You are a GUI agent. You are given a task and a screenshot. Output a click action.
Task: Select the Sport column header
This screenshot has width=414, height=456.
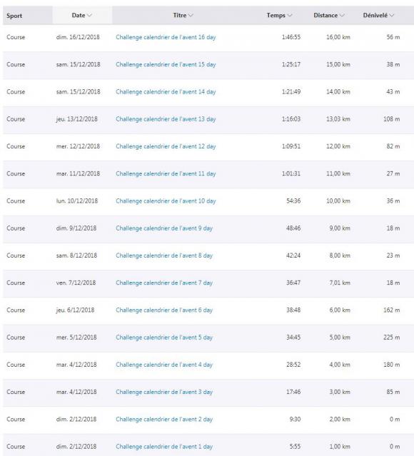[14, 16]
